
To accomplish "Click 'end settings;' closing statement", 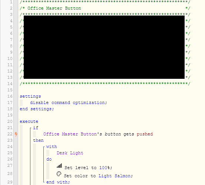I will [x=37, y=109].
